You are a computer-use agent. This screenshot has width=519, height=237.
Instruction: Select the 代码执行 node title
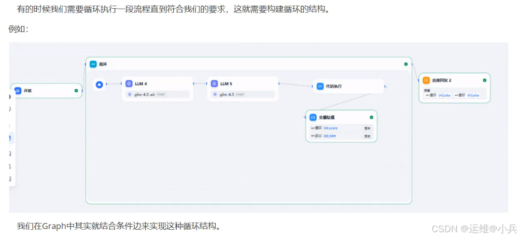[x=334, y=86]
